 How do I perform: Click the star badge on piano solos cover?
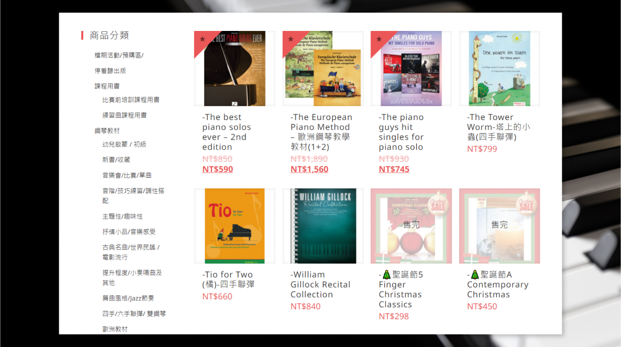[x=203, y=39]
